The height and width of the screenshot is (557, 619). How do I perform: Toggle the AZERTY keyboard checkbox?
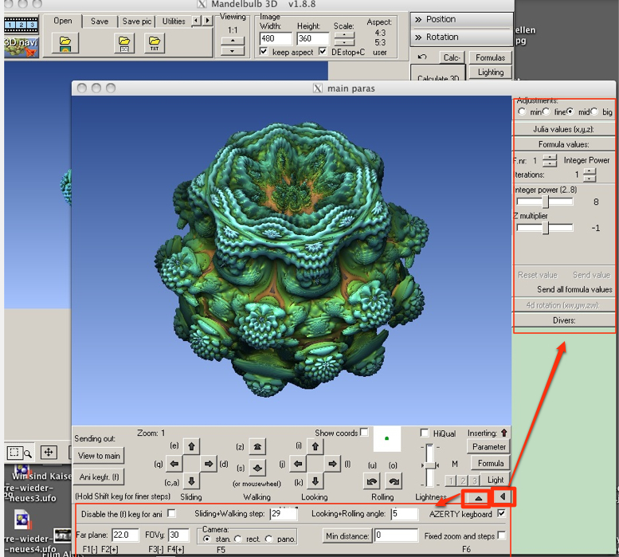pyautogui.click(x=501, y=514)
